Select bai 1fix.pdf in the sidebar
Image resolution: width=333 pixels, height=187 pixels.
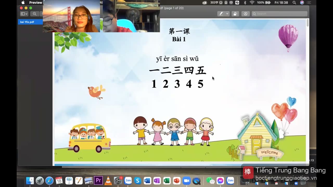30,22
